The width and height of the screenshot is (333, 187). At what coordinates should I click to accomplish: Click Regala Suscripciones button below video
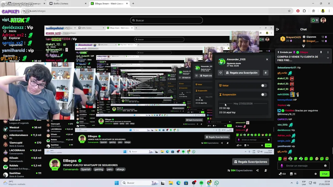(x=251, y=162)
